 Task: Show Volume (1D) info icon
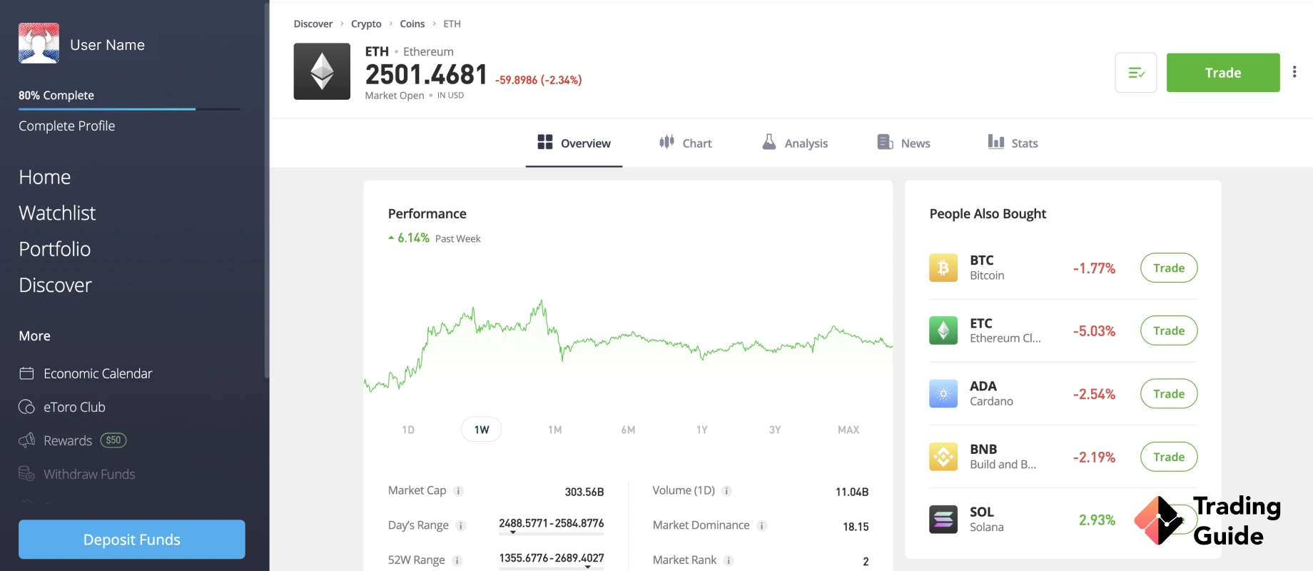click(726, 491)
